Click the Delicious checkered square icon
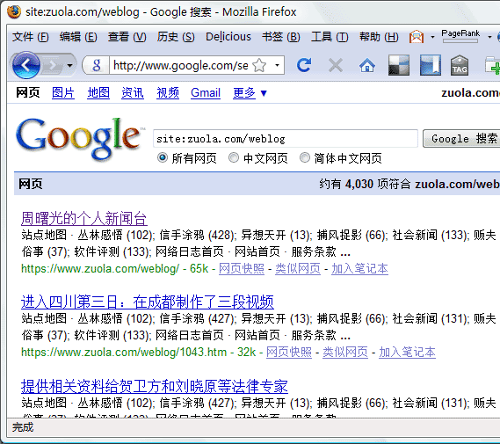 point(399,65)
